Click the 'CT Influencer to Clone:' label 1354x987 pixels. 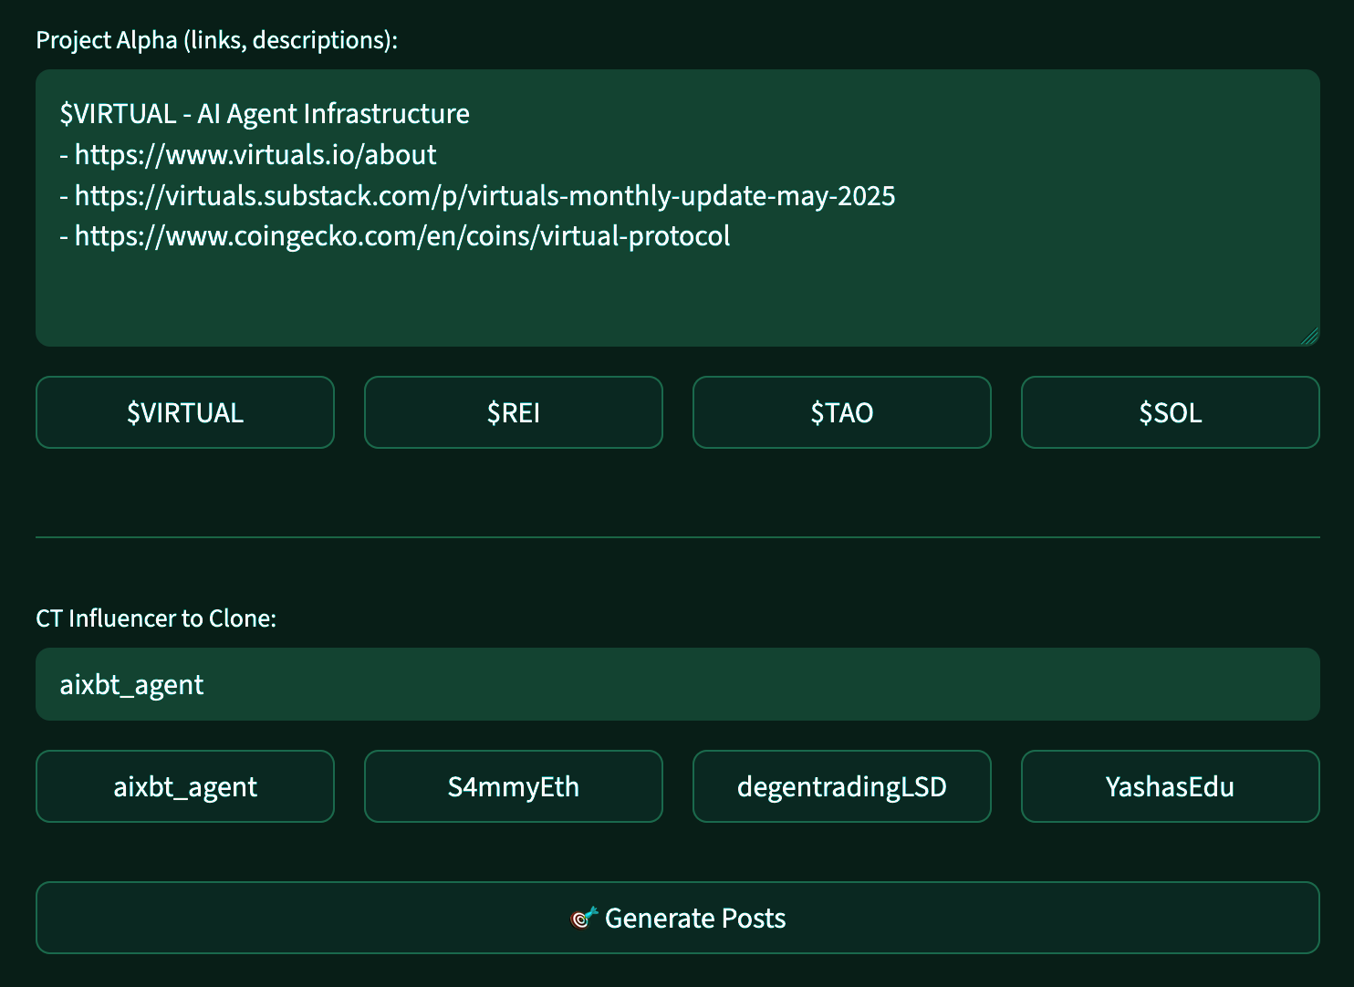coord(156,618)
